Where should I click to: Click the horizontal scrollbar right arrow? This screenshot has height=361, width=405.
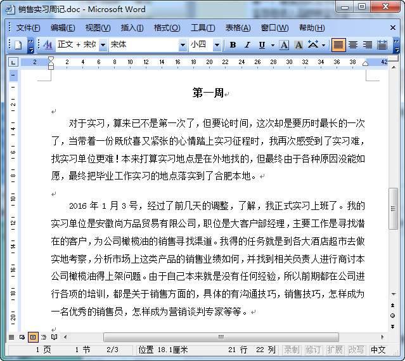[x=383, y=337]
